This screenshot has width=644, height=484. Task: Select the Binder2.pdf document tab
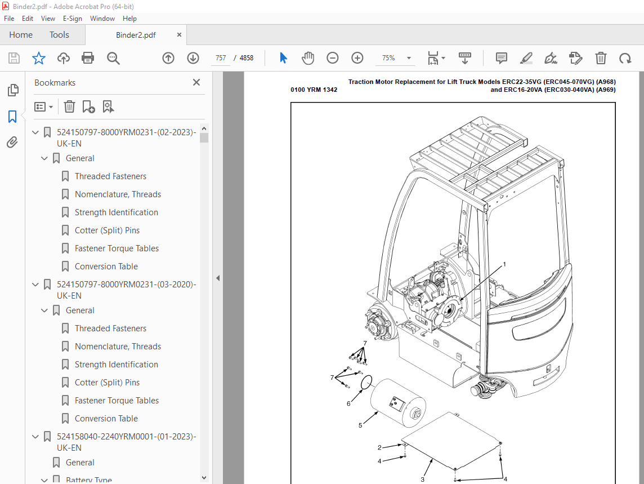pos(136,35)
